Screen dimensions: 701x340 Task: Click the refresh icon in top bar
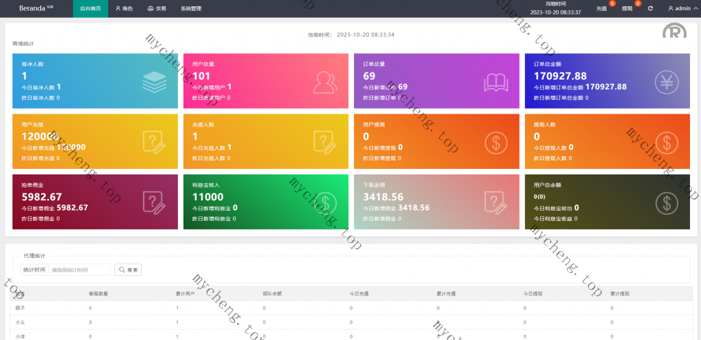point(650,9)
